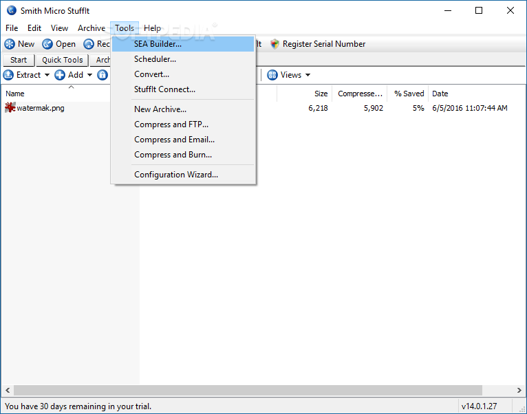Image resolution: width=527 pixels, height=414 pixels.
Task: Open the Views dropdown arrow
Action: (308, 75)
